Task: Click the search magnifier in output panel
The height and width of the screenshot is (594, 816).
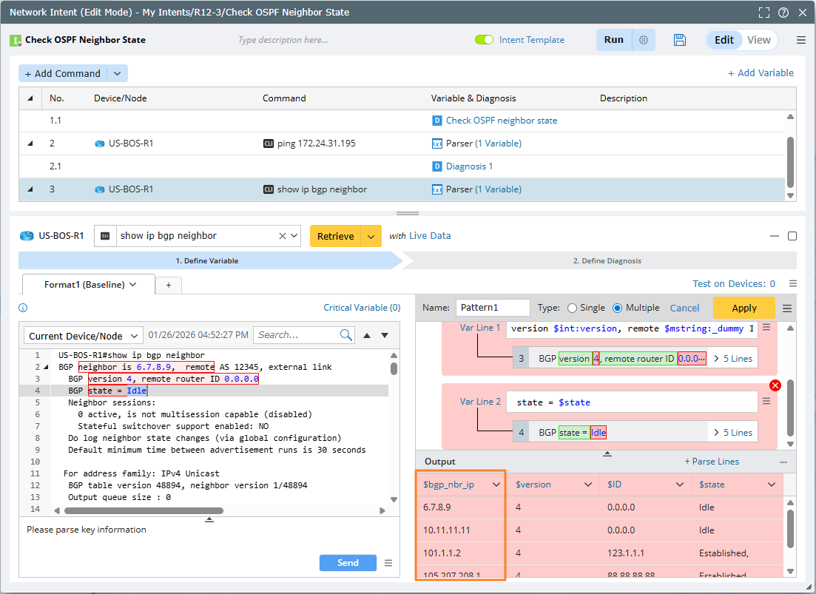Action: coord(346,335)
